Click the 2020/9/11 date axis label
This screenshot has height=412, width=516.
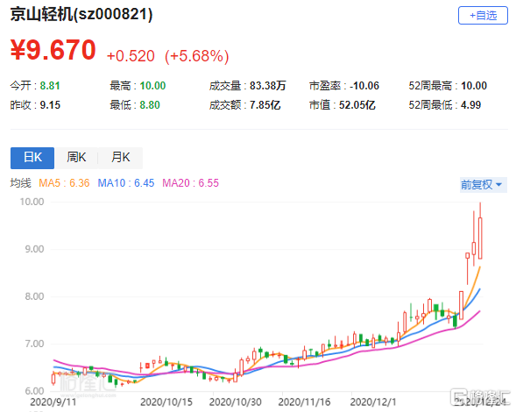[x=53, y=401]
